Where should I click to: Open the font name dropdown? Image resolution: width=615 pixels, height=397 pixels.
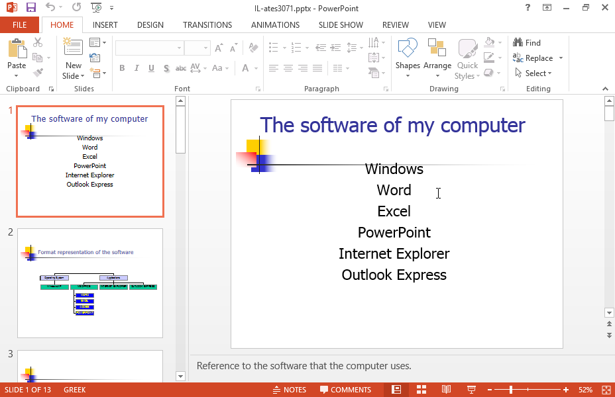[x=179, y=48]
